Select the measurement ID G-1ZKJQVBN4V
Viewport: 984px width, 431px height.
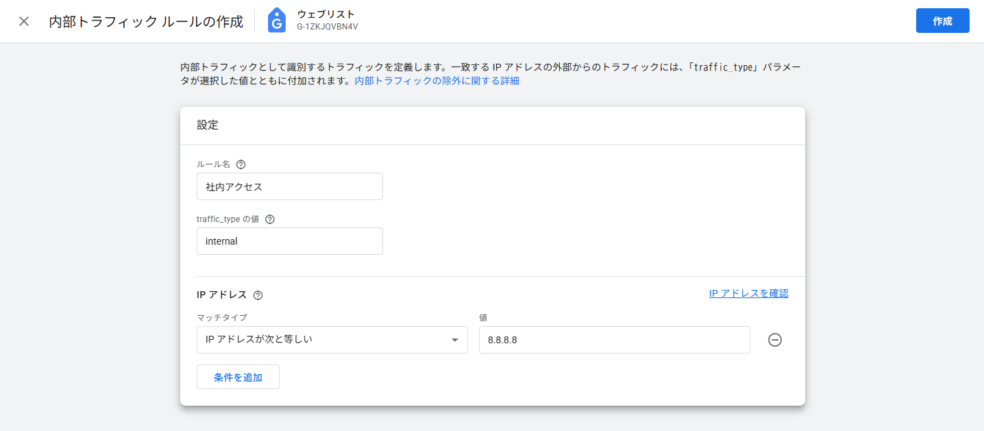coord(328,27)
